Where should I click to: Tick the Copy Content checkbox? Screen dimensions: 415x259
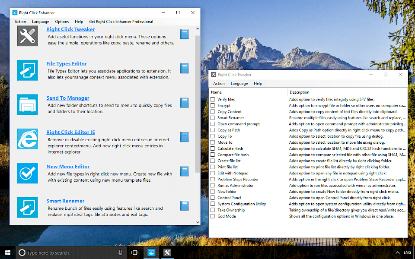pos(213,111)
